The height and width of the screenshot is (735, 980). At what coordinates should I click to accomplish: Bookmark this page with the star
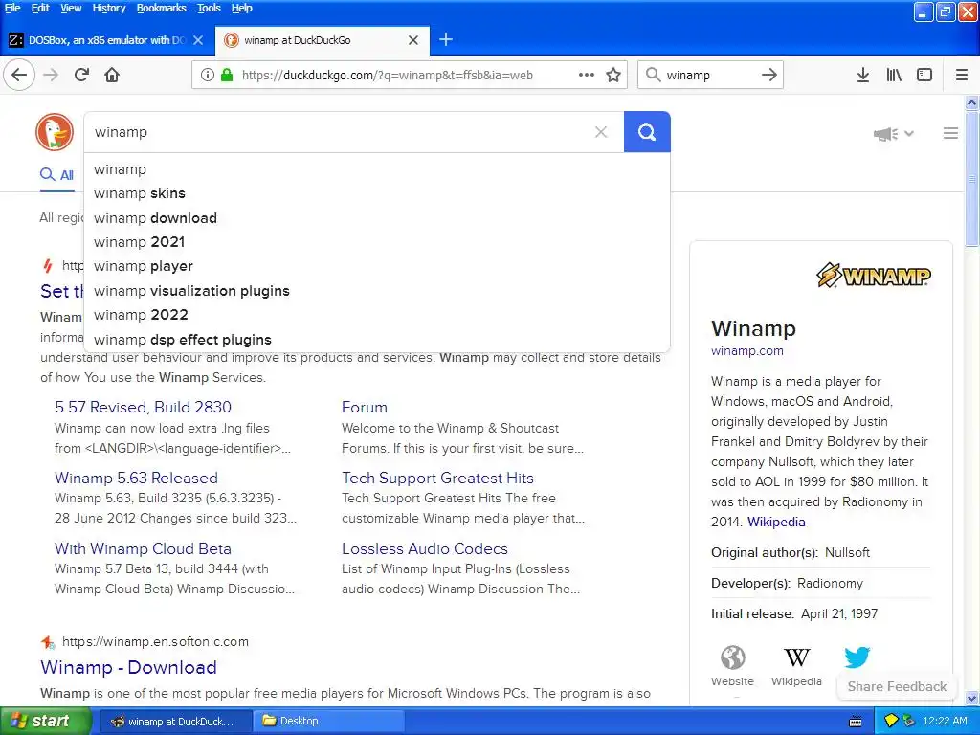click(613, 75)
